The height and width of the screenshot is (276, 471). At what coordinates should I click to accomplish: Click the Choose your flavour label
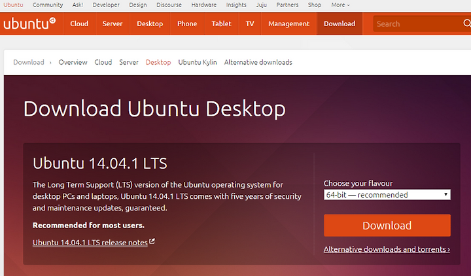click(x=358, y=183)
